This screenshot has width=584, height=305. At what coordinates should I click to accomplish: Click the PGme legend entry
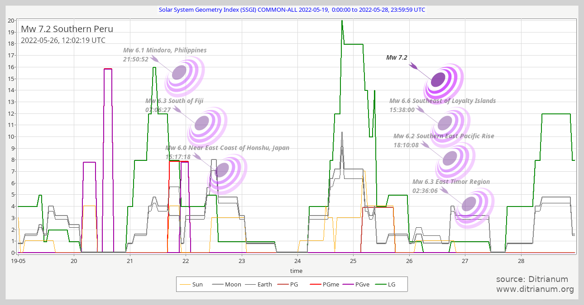[x=325, y=284]
